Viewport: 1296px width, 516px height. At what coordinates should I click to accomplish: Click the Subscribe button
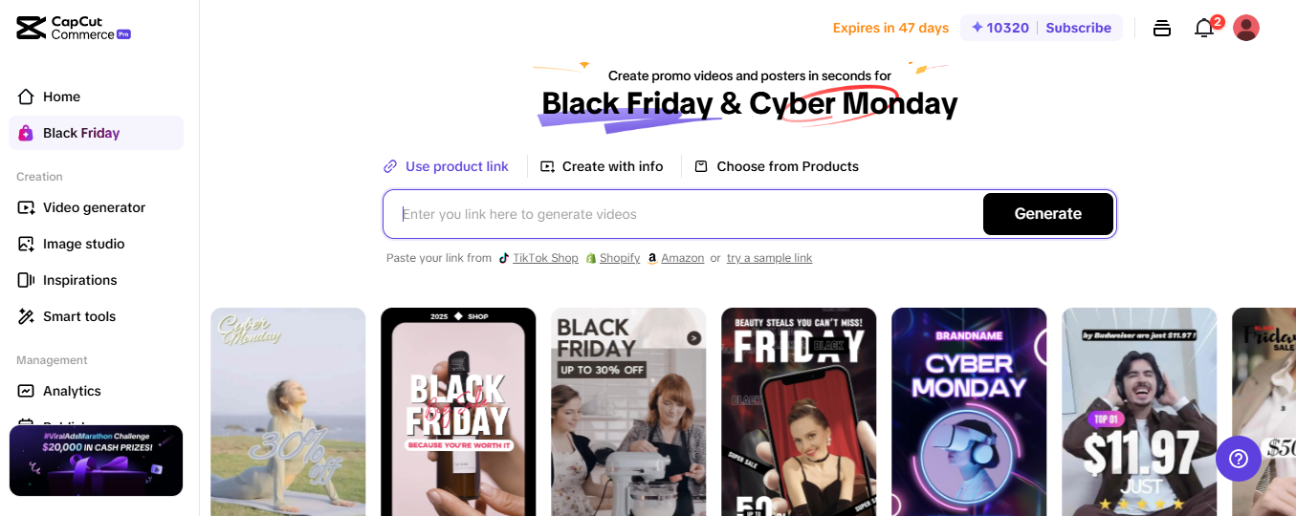pos(1078,28)
